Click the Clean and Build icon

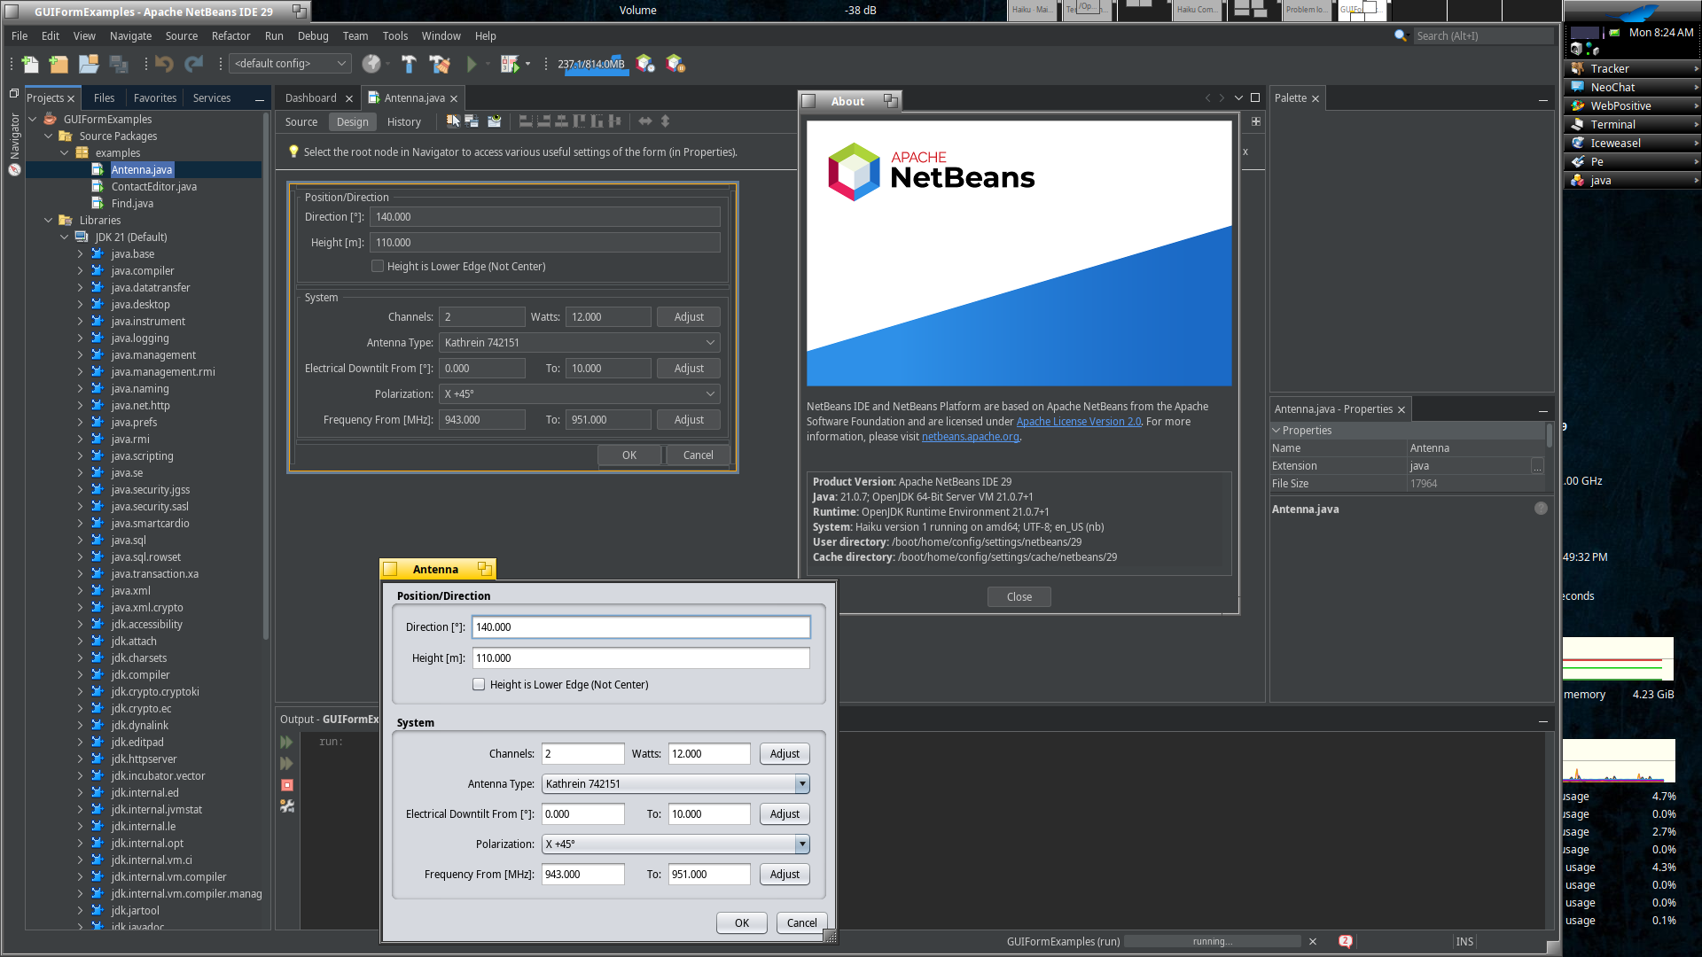click(x=440, y=64)
